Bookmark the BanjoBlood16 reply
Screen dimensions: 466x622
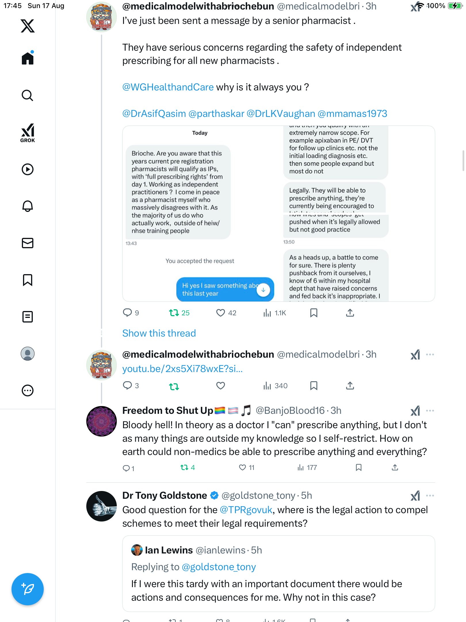point(358,467)
